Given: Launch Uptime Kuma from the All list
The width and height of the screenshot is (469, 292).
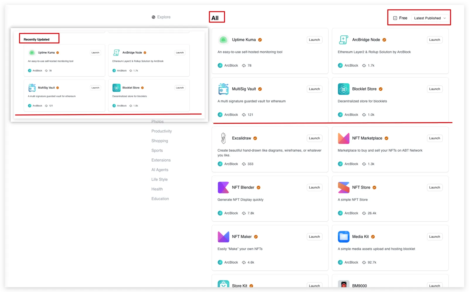Looking at the screenshot, I should [315, 40].
